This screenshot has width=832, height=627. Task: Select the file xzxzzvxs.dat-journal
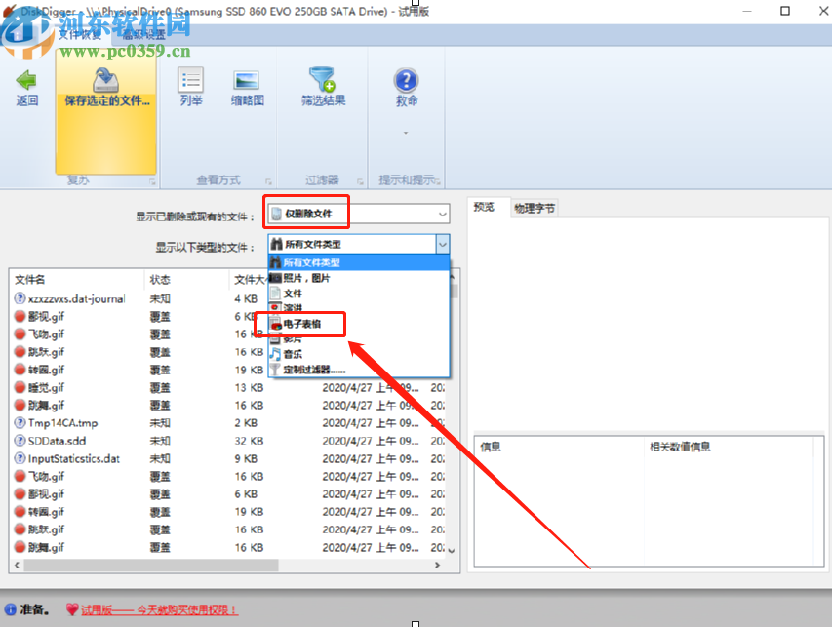point(76,298)
